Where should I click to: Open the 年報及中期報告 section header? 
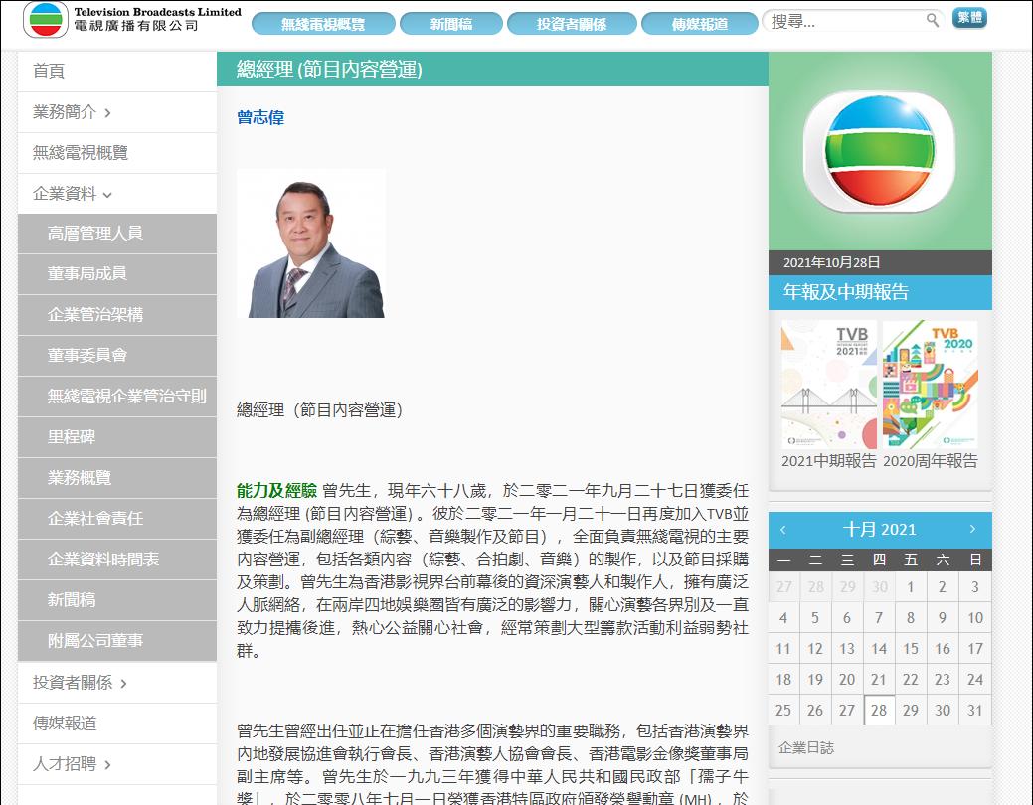pos(880,292)
